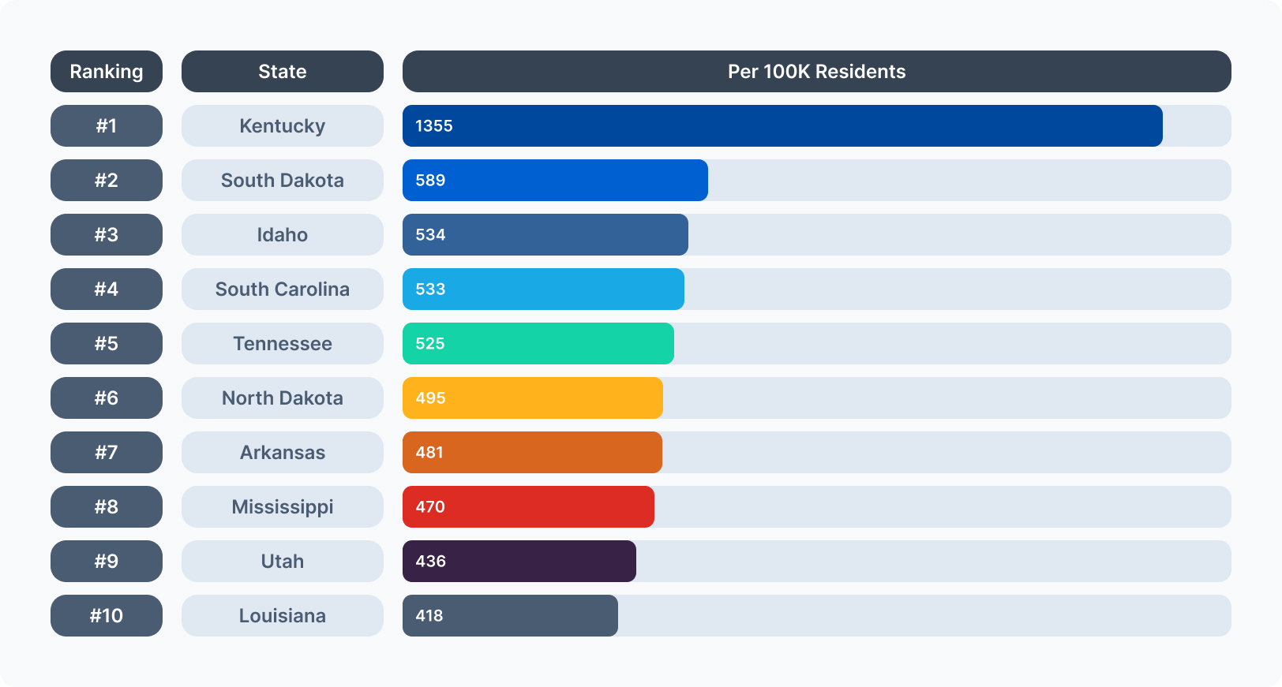The height and width of the screenshot is (687, 1282).
Task: Click the yellow 495 bar
Action: [x=533, y=398]
